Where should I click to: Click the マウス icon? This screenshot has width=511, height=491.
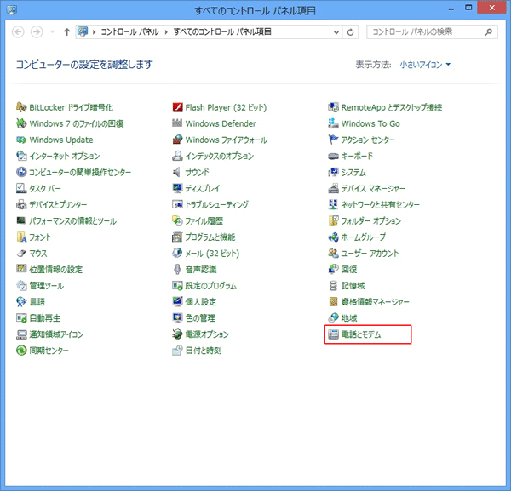(21, 253)
